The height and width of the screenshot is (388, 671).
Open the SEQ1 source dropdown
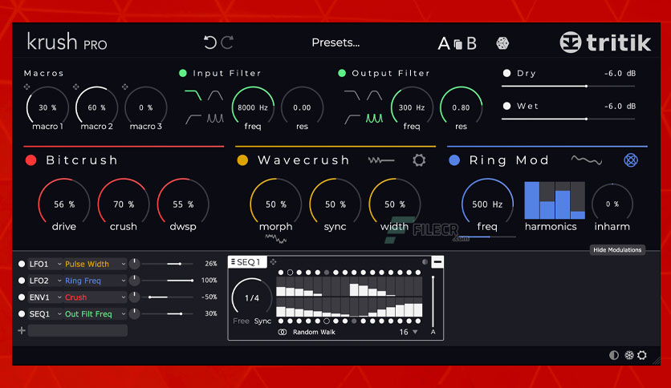46,314
